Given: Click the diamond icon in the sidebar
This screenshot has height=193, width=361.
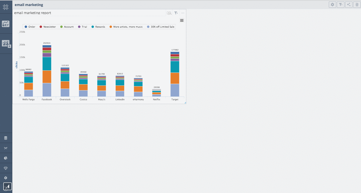Looking at the screenshot, I should [x=6, y=168].
